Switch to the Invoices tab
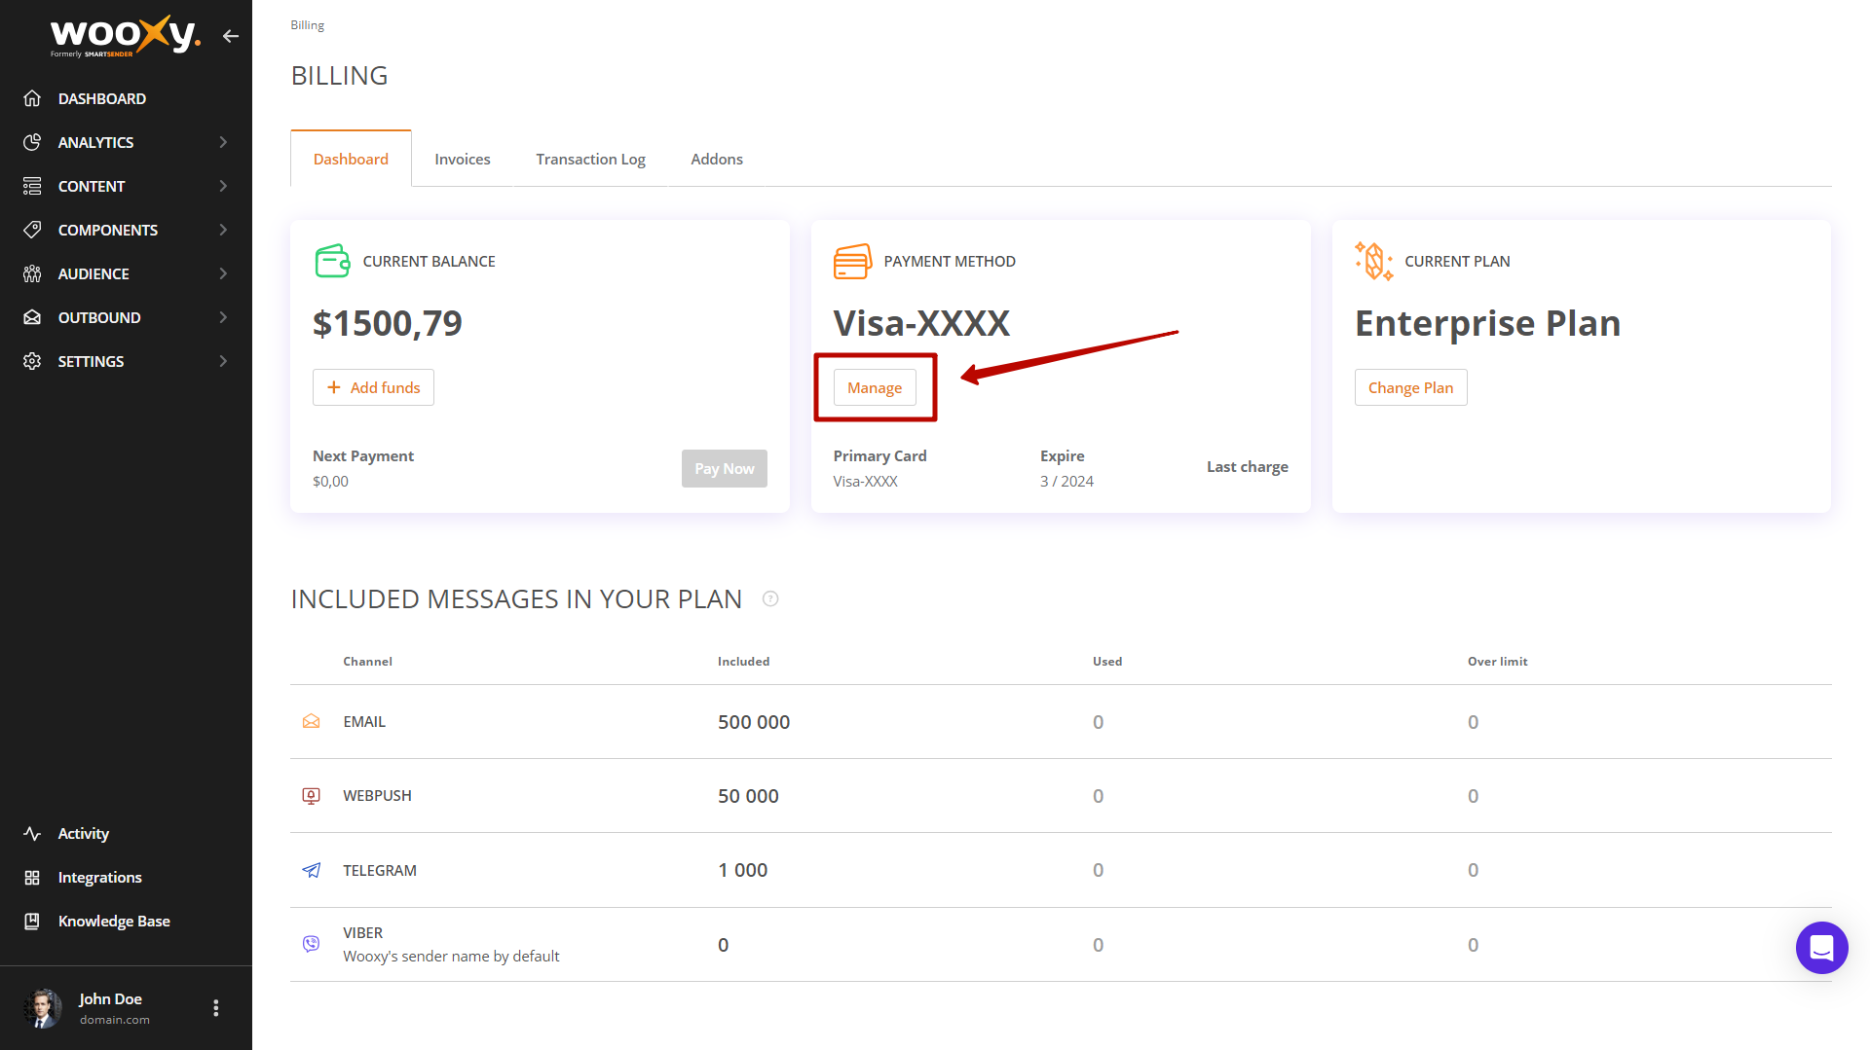The width and height of the screenshot is (1870, 1050). point(463,159)
